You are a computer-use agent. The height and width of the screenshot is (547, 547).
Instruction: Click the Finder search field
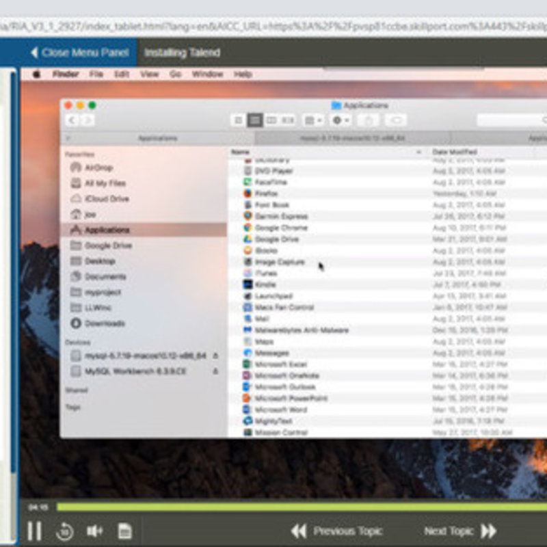coord(512,120)
